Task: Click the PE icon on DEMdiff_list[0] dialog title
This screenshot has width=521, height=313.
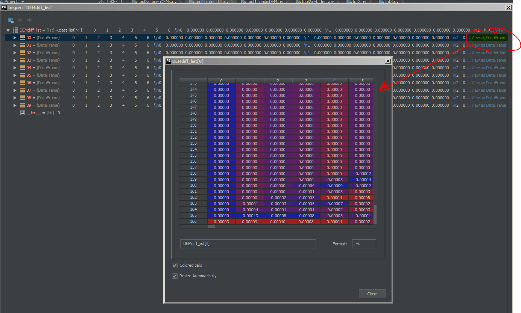Action: (168, 60)
